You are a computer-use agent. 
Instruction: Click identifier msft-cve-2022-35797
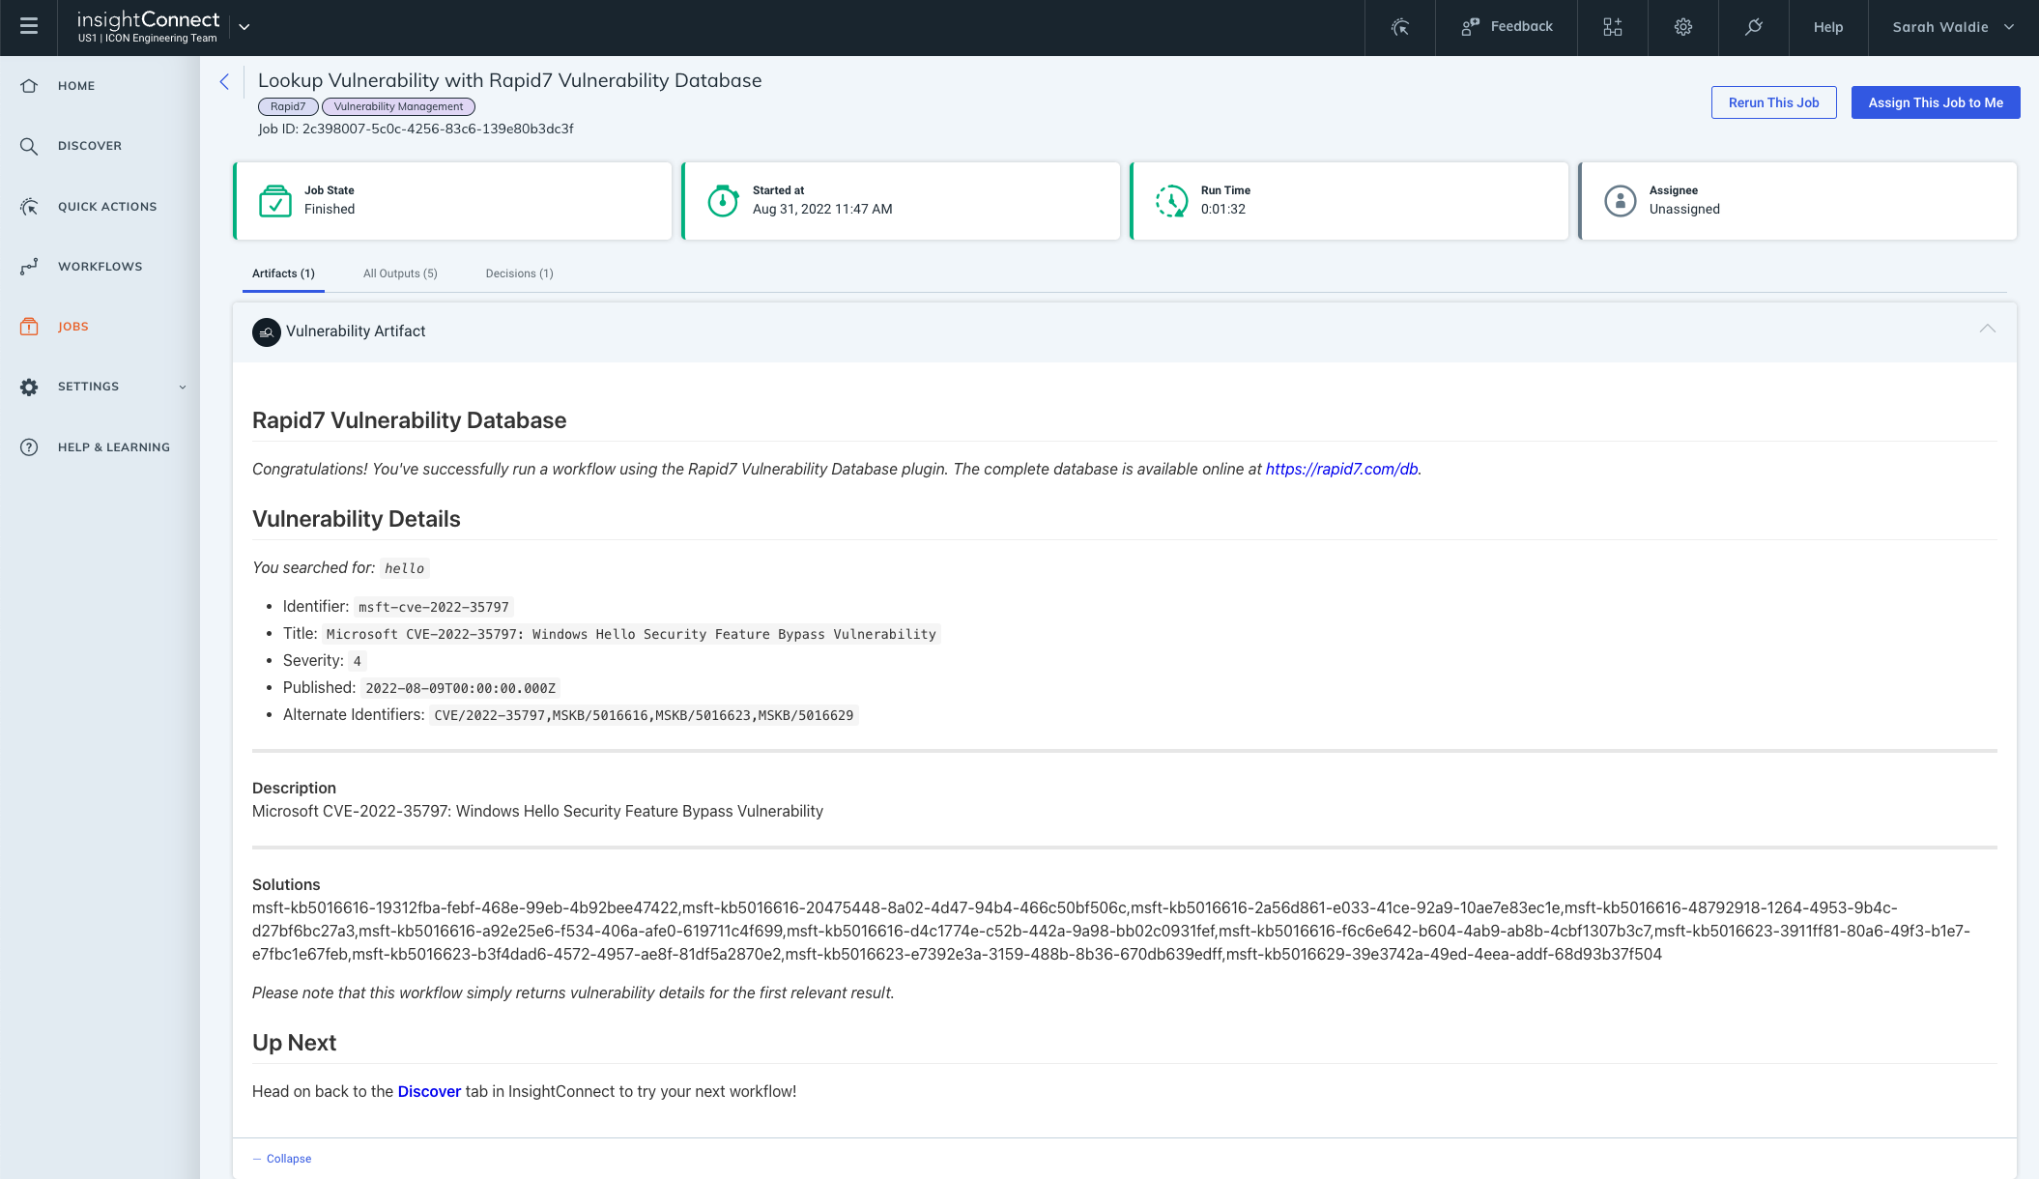433,607
